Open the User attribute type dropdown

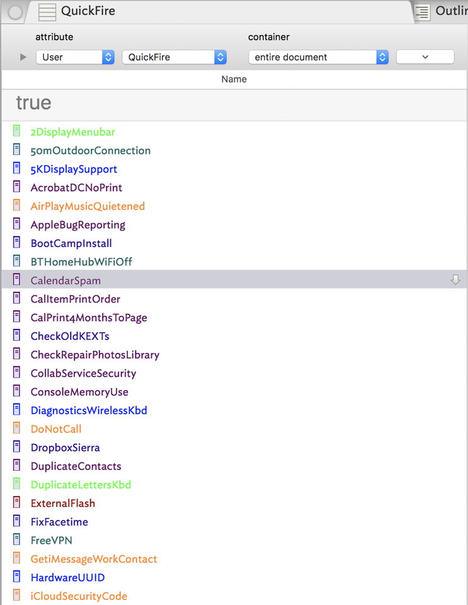coord(74,57)
